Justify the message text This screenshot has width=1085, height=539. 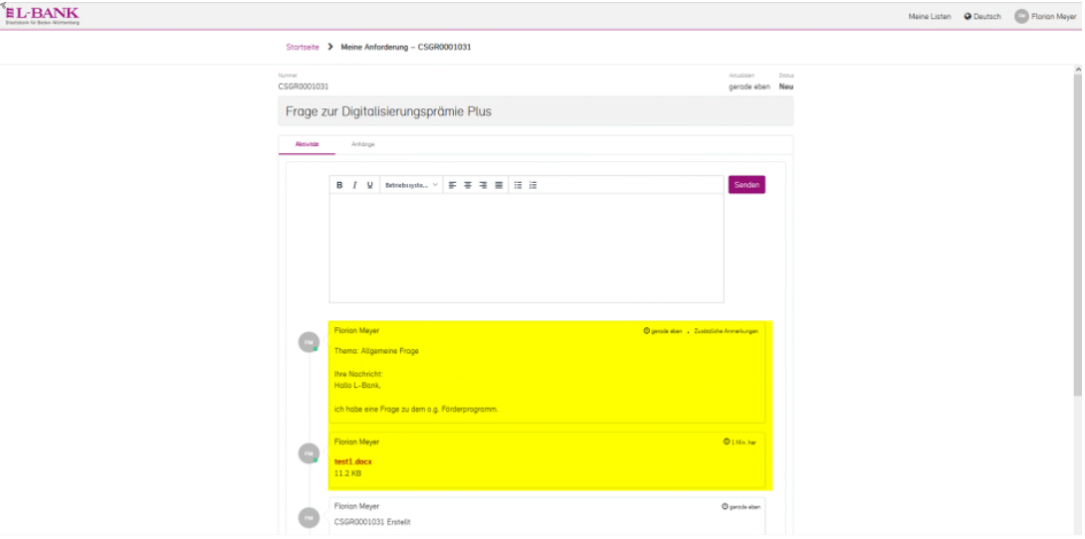coord(499,185)
